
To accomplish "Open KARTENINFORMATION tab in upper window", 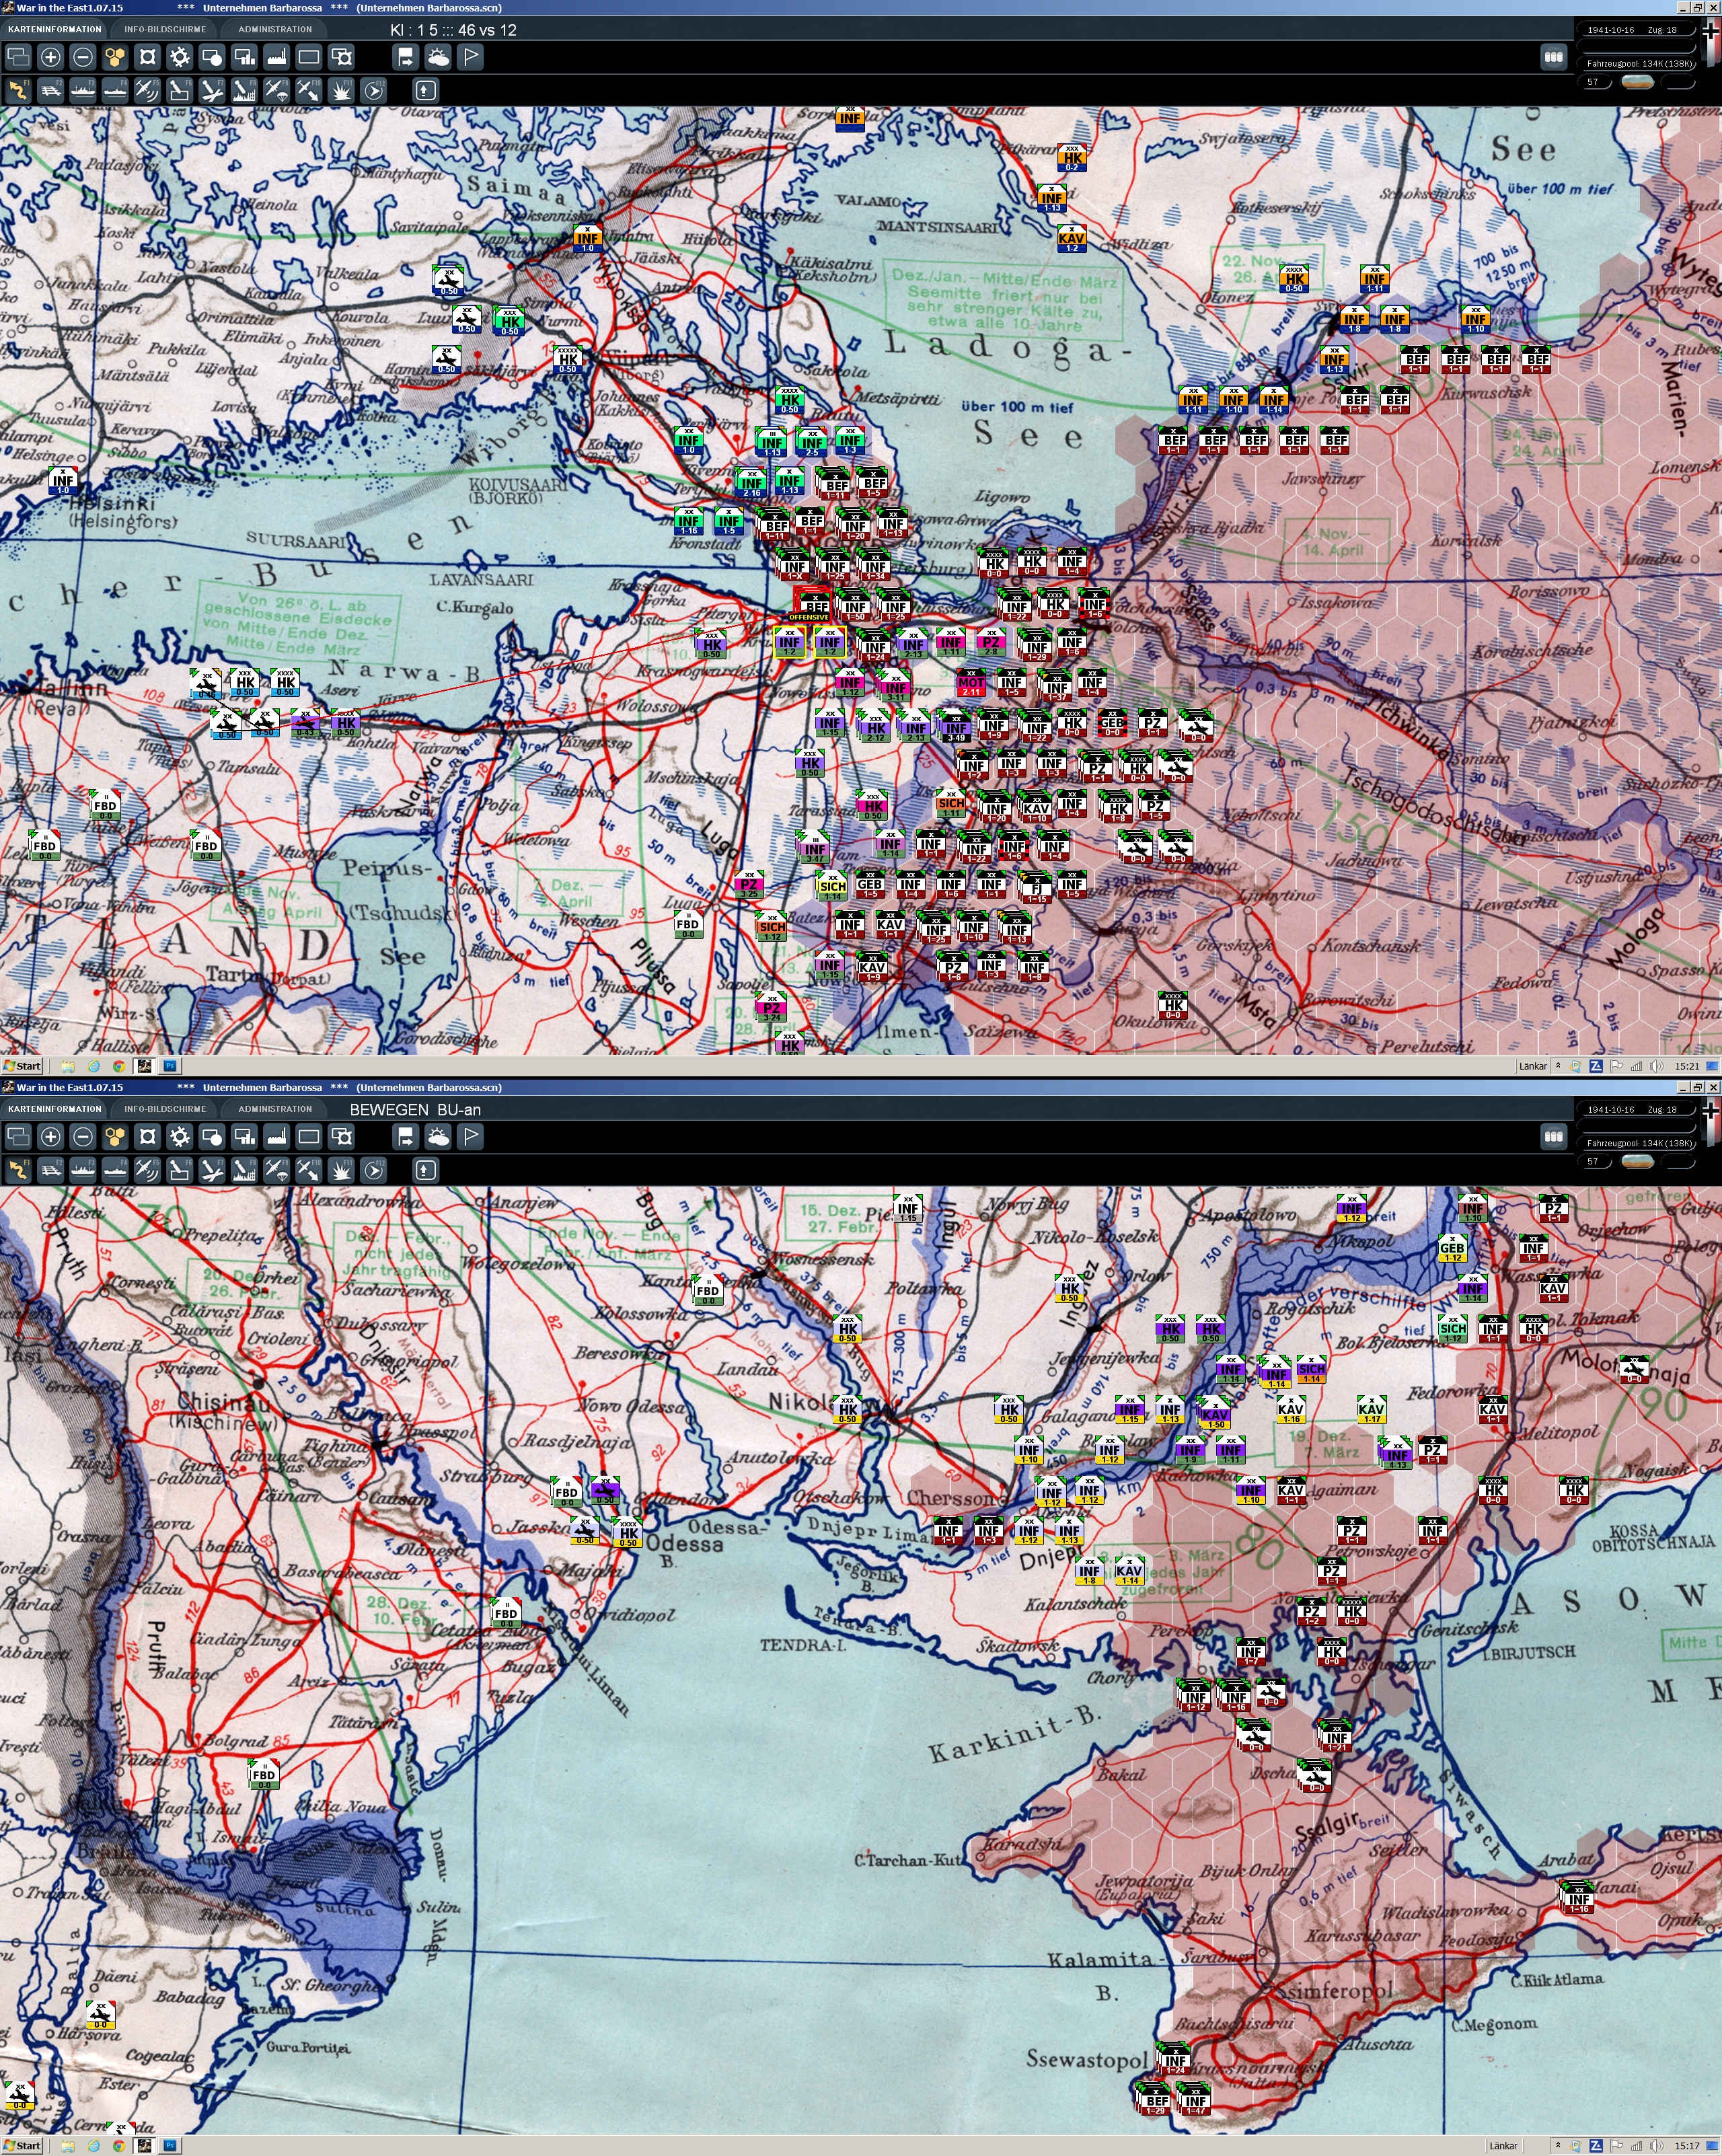I will [x=55, y=29].
